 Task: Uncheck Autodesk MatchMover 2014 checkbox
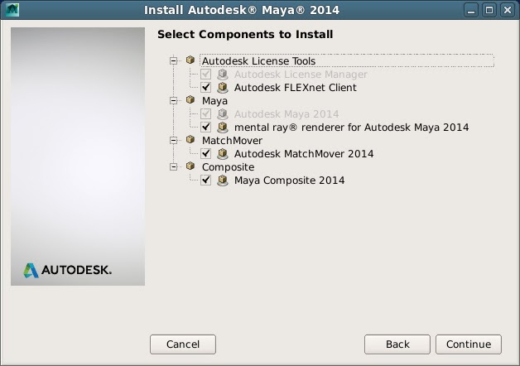pyautogui.click(x=205, y=153)
